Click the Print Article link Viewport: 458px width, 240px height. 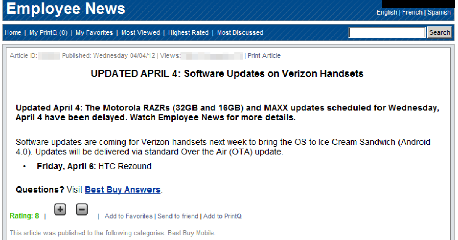(264, 56)
